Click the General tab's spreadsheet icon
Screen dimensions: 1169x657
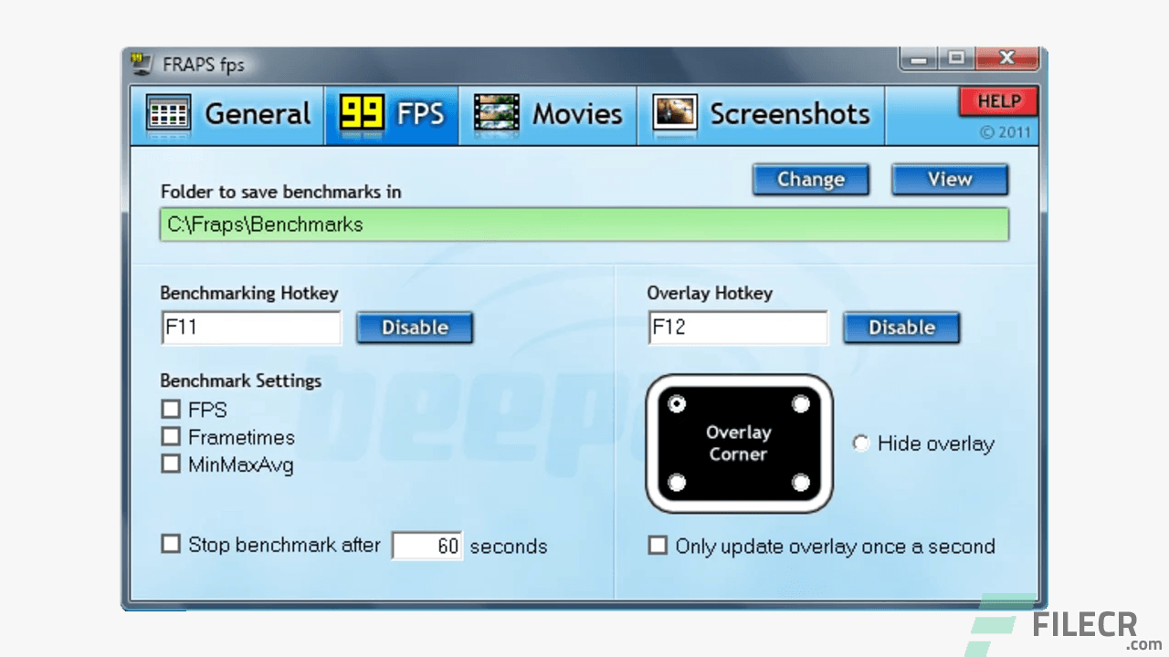pos(167,113)
